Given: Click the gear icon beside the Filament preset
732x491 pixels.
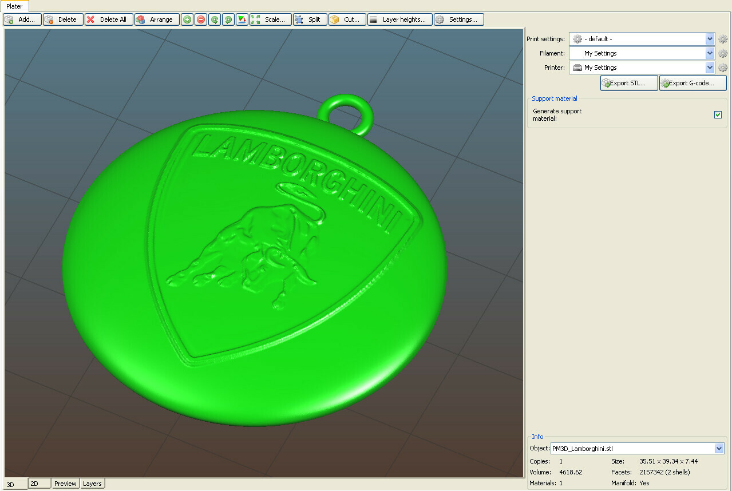Looking at the screenshot, I should [723, 53].
